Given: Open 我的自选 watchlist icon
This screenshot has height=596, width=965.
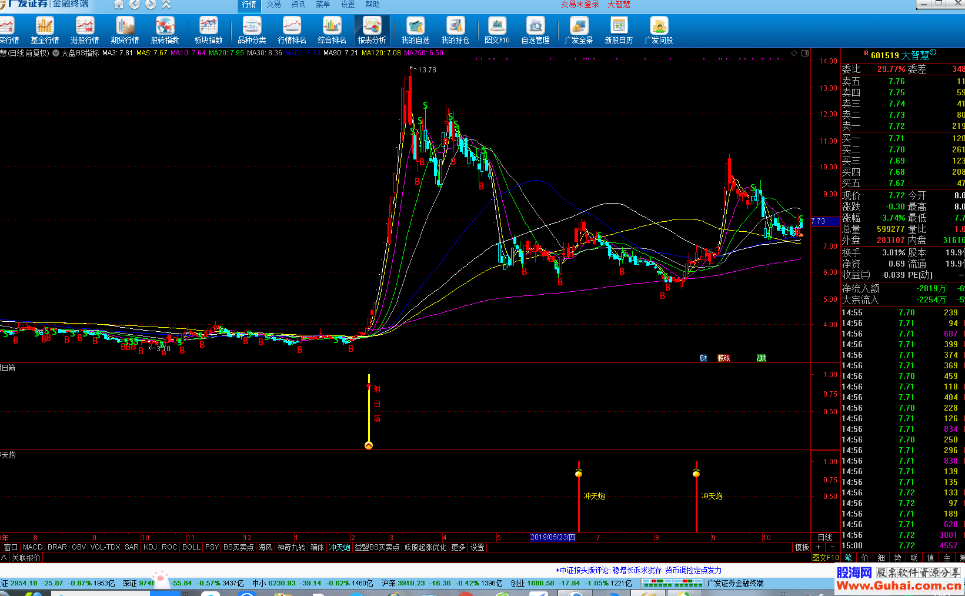Looking at the screenshot, I should [415, 30].
